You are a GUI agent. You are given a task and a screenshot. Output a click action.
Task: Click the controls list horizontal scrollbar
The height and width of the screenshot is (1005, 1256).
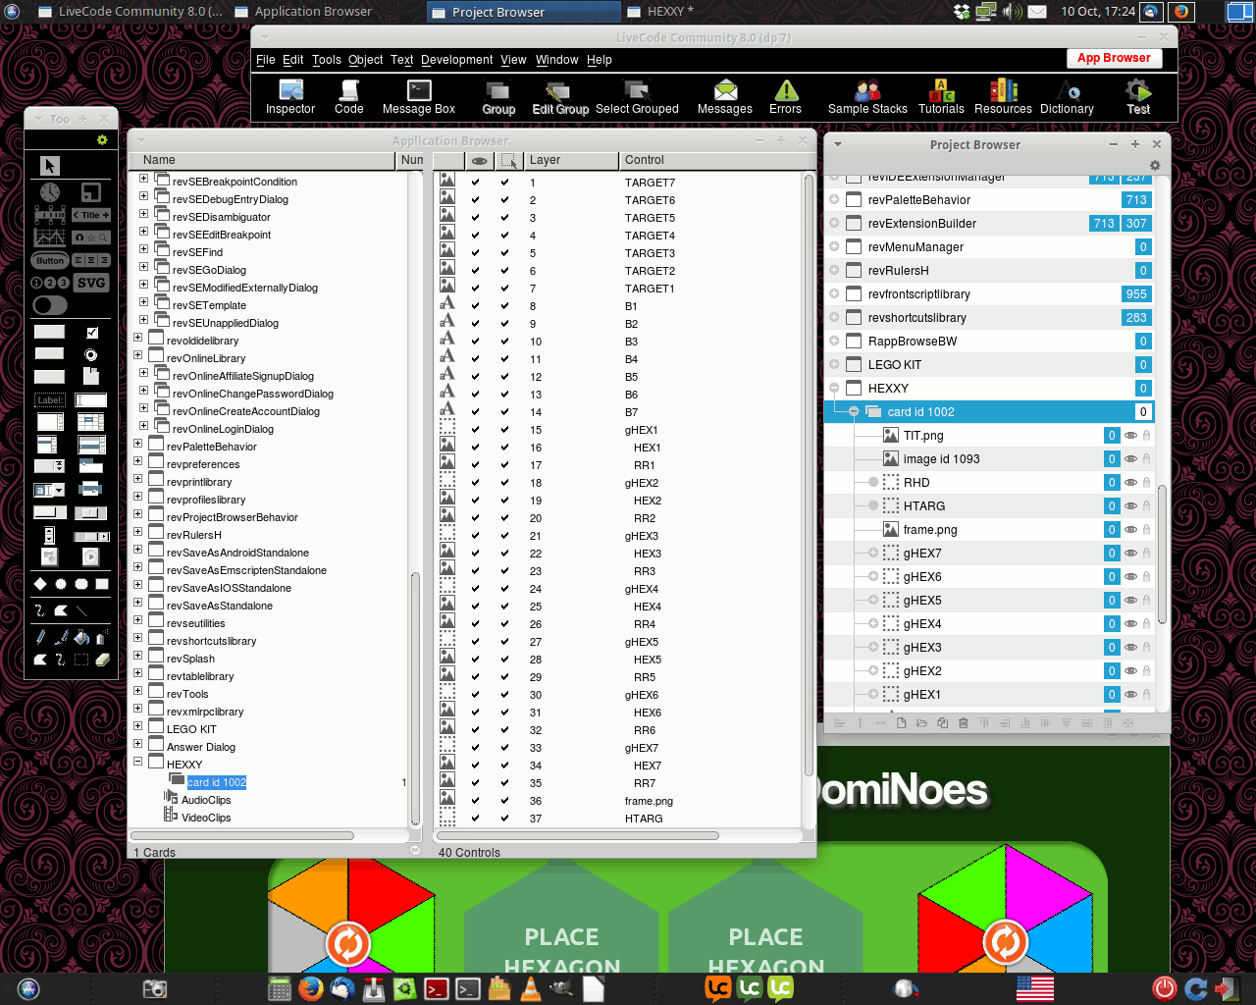[579, 836]
